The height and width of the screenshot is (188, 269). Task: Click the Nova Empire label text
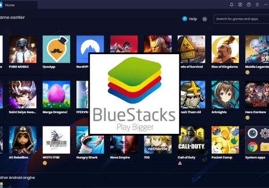pyautogui.click(x=120, y=158)
